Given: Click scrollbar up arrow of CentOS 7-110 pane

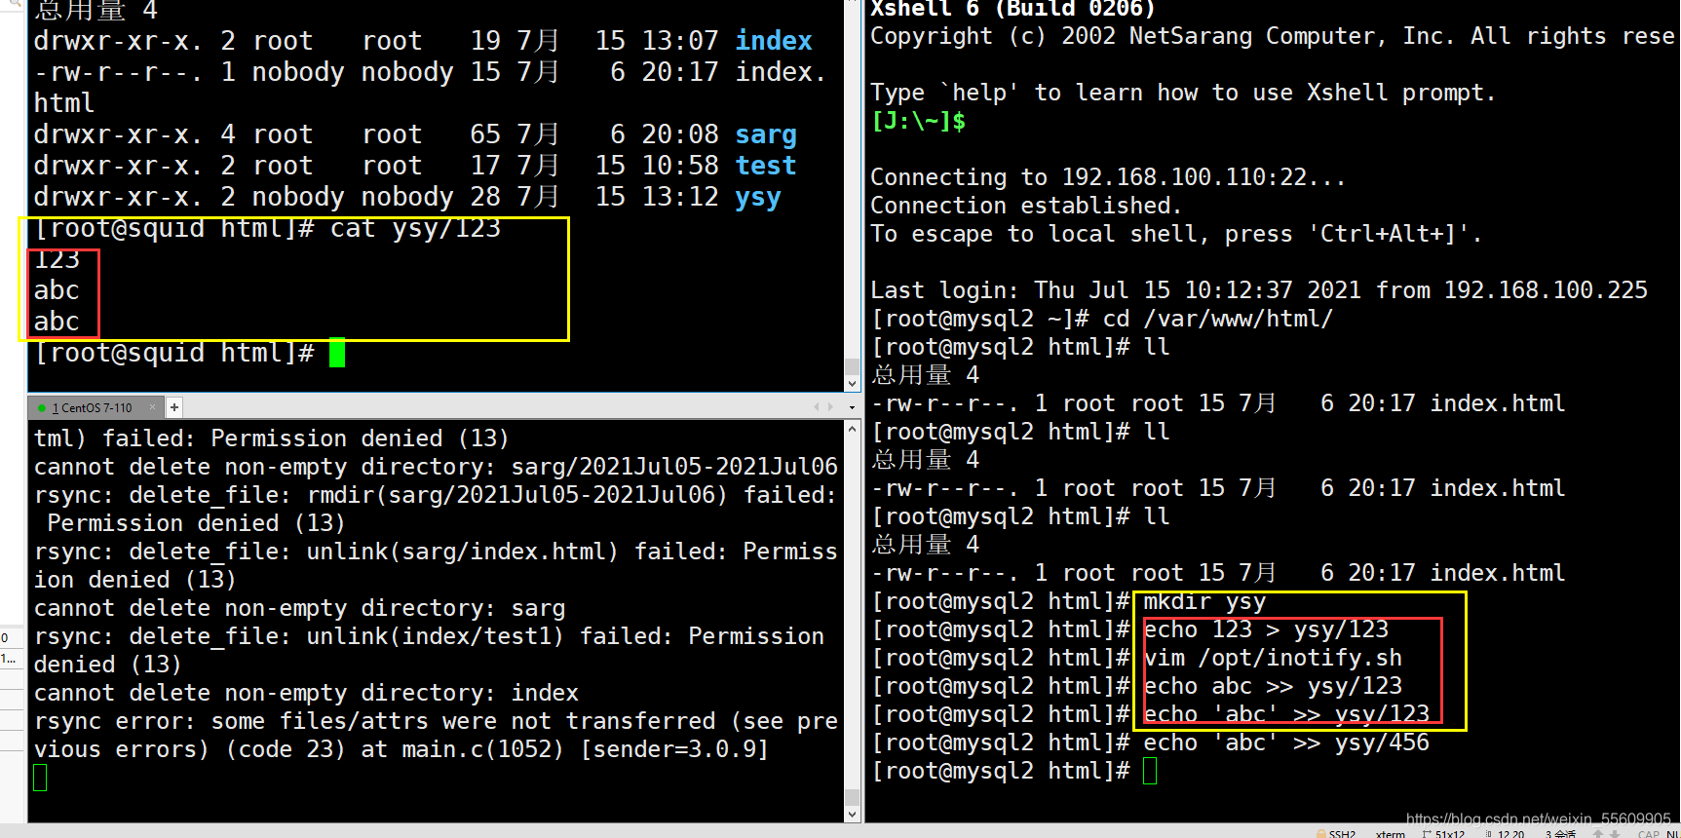Looking at the screenshot, I should click(852, 429).
